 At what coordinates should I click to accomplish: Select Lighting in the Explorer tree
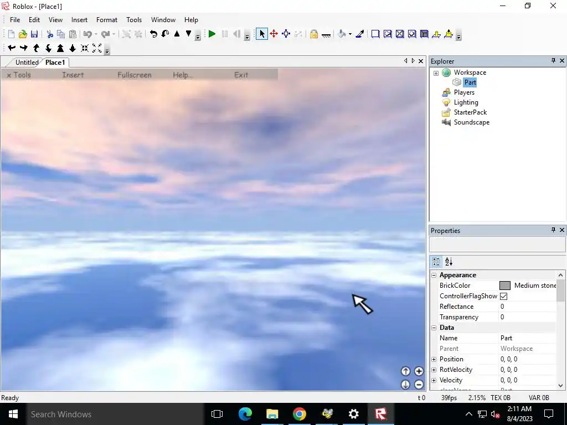tap(466, 102)
